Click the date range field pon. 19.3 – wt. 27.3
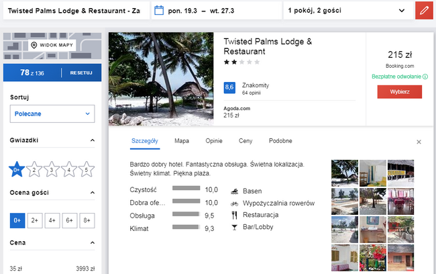 [217, 11]
